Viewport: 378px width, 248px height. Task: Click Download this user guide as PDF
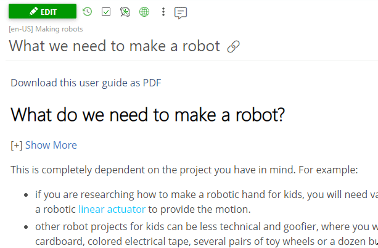[86, 83]
